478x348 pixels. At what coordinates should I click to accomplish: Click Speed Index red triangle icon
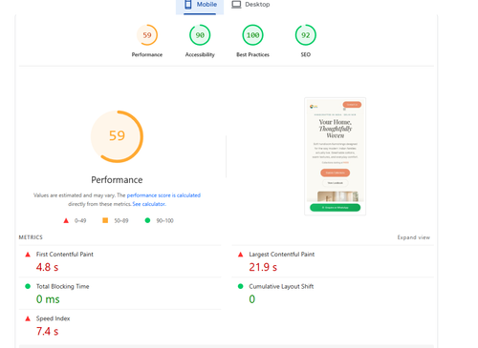(28, 318)
